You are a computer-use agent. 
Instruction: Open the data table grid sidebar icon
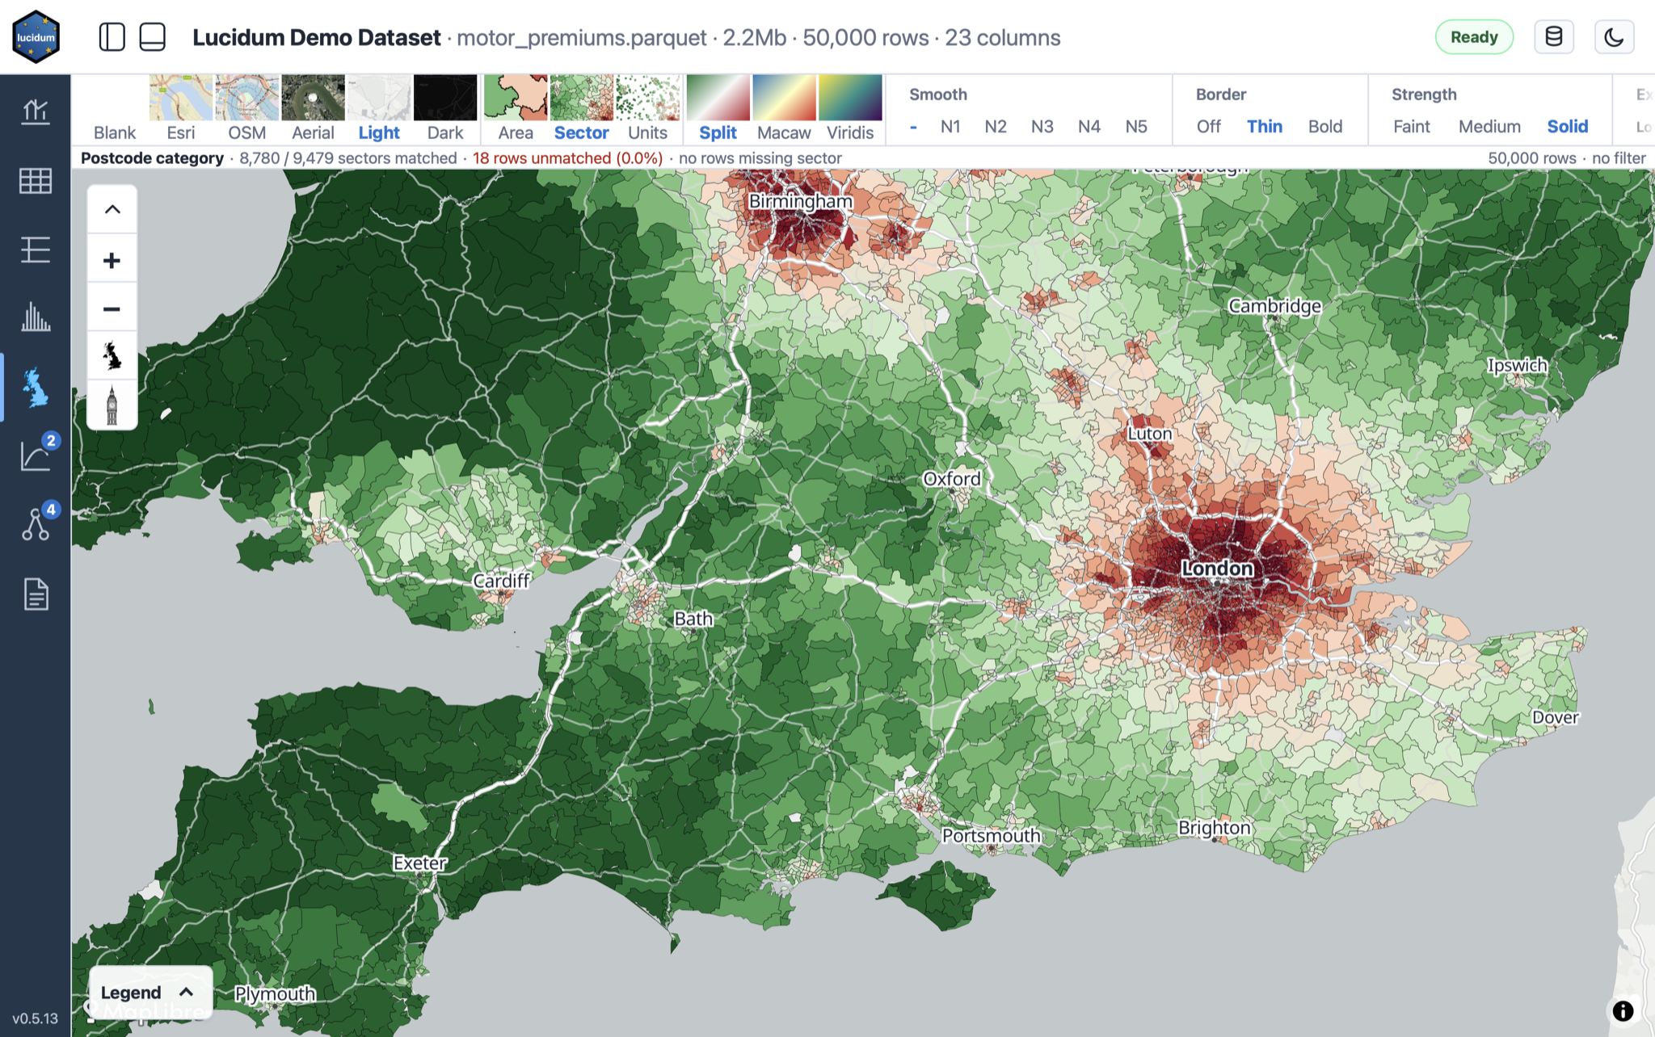(36, 181)
